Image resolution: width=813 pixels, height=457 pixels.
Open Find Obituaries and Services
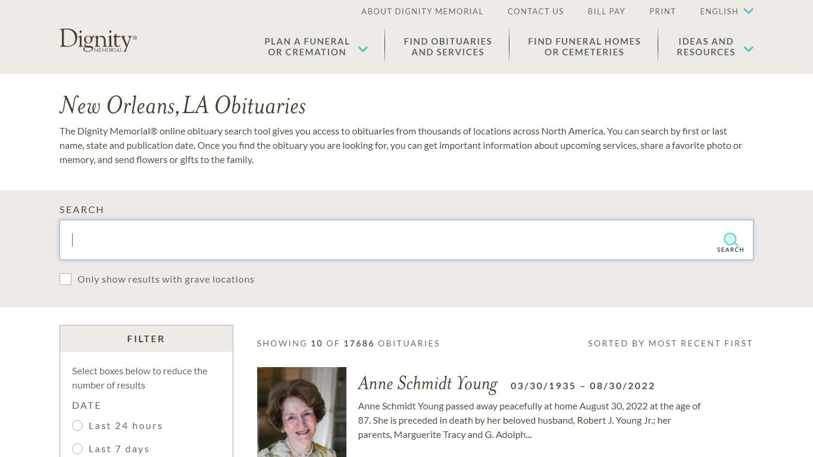[x=448, y=46]
